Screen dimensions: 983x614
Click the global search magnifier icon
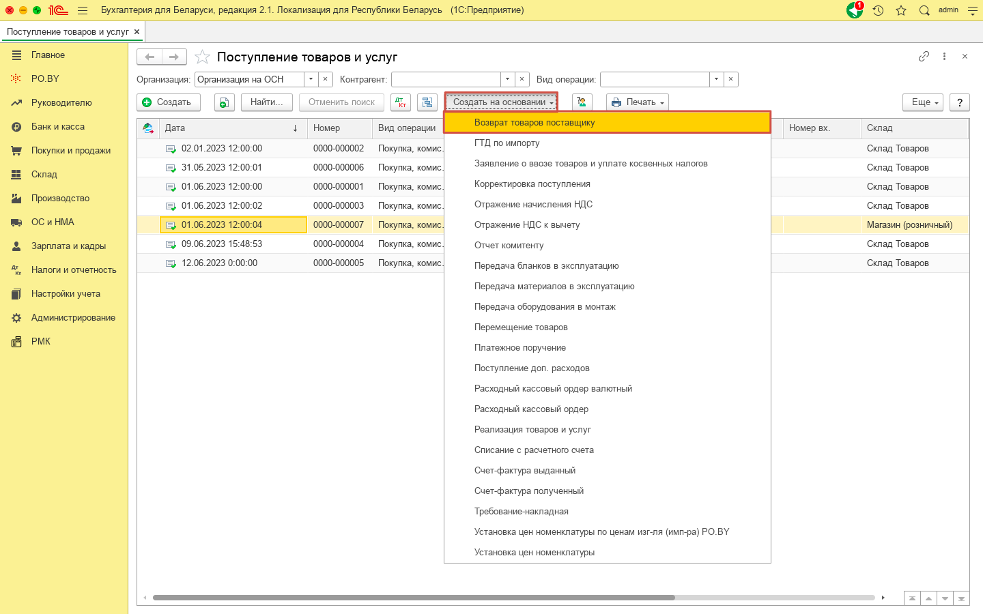click(x=924, y=10)
